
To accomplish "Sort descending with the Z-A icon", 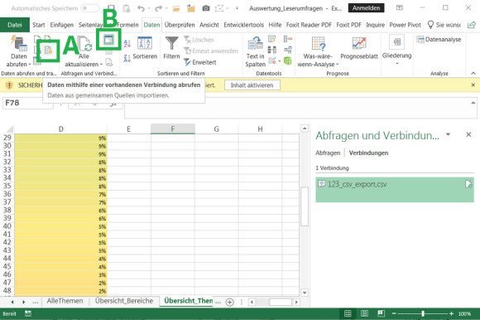I will (127, 58).
